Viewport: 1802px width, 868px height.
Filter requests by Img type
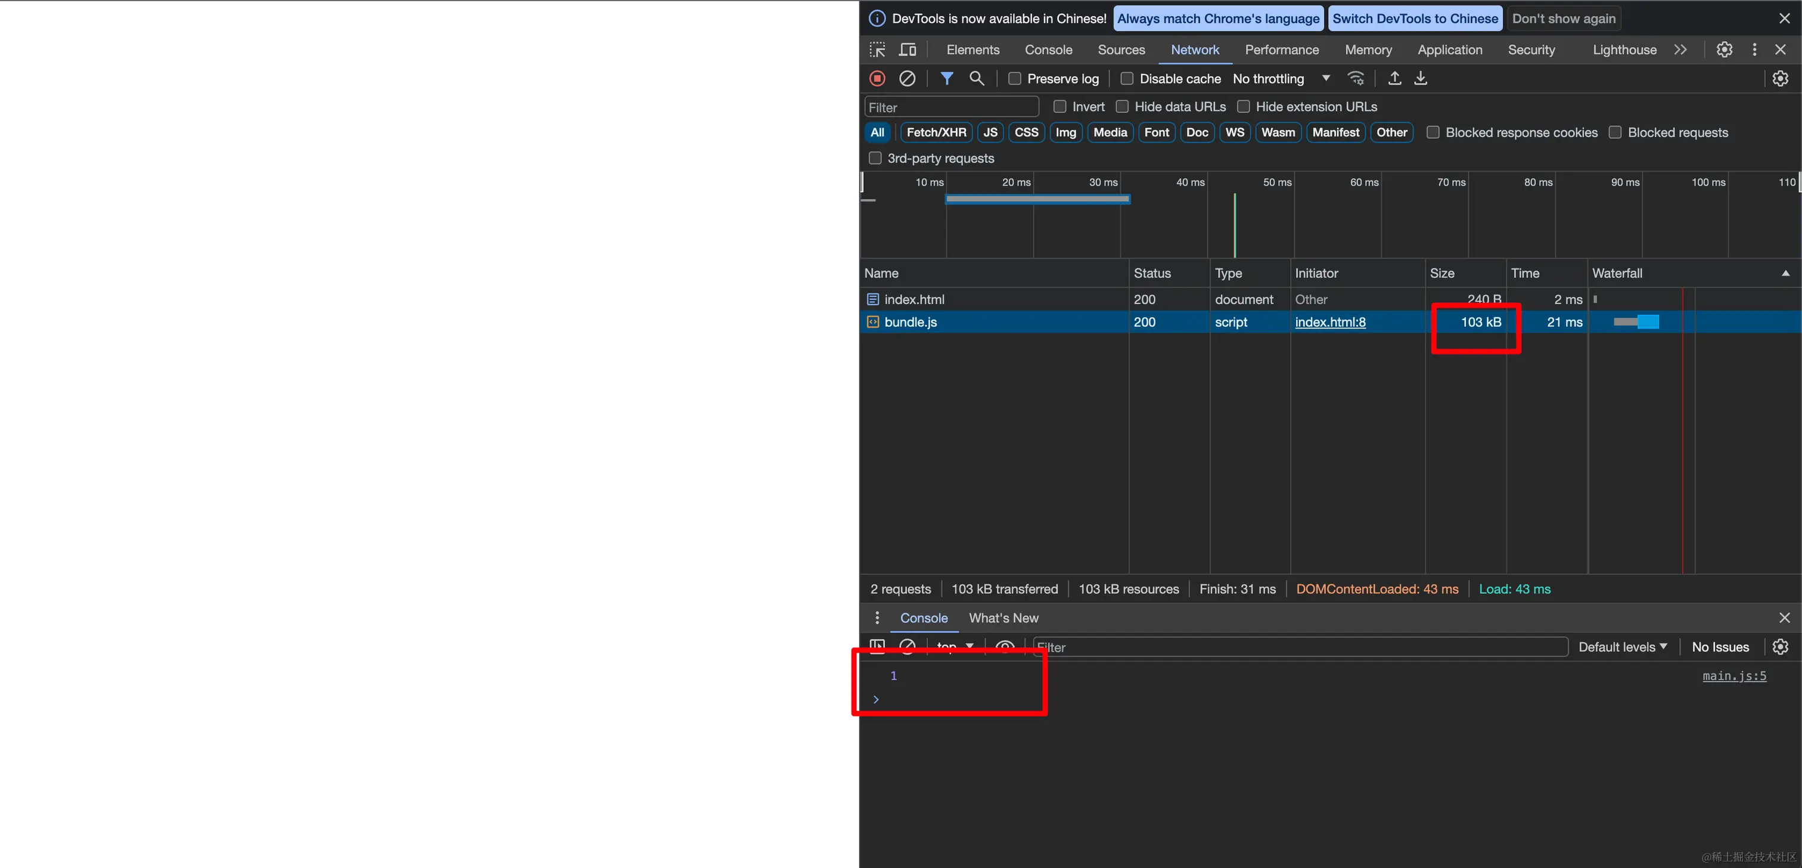click(x=1065, y=132)
